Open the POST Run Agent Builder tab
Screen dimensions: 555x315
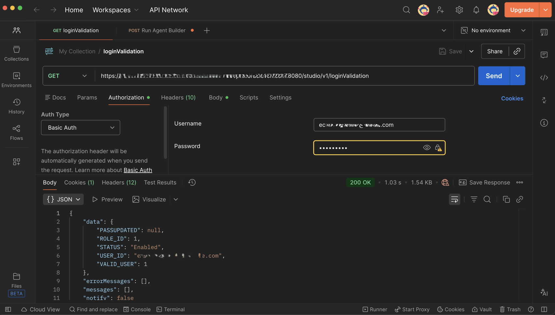(157, 30)
